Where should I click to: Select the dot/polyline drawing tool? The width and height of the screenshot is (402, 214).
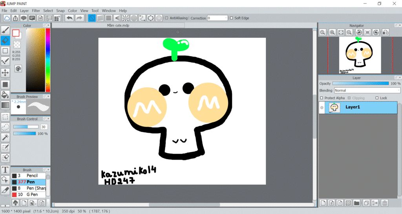pos(5,61)
